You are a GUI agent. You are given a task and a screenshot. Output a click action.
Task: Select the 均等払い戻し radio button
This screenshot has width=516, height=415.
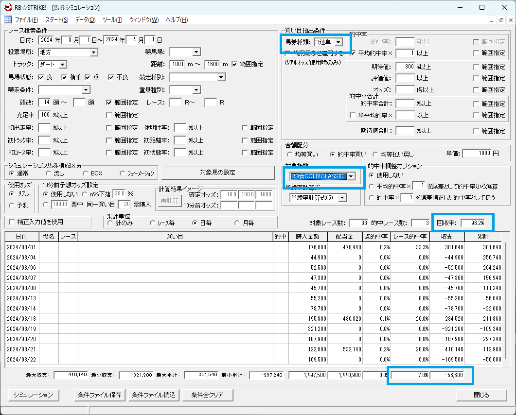pyautogui.click(x=375, y=154)
